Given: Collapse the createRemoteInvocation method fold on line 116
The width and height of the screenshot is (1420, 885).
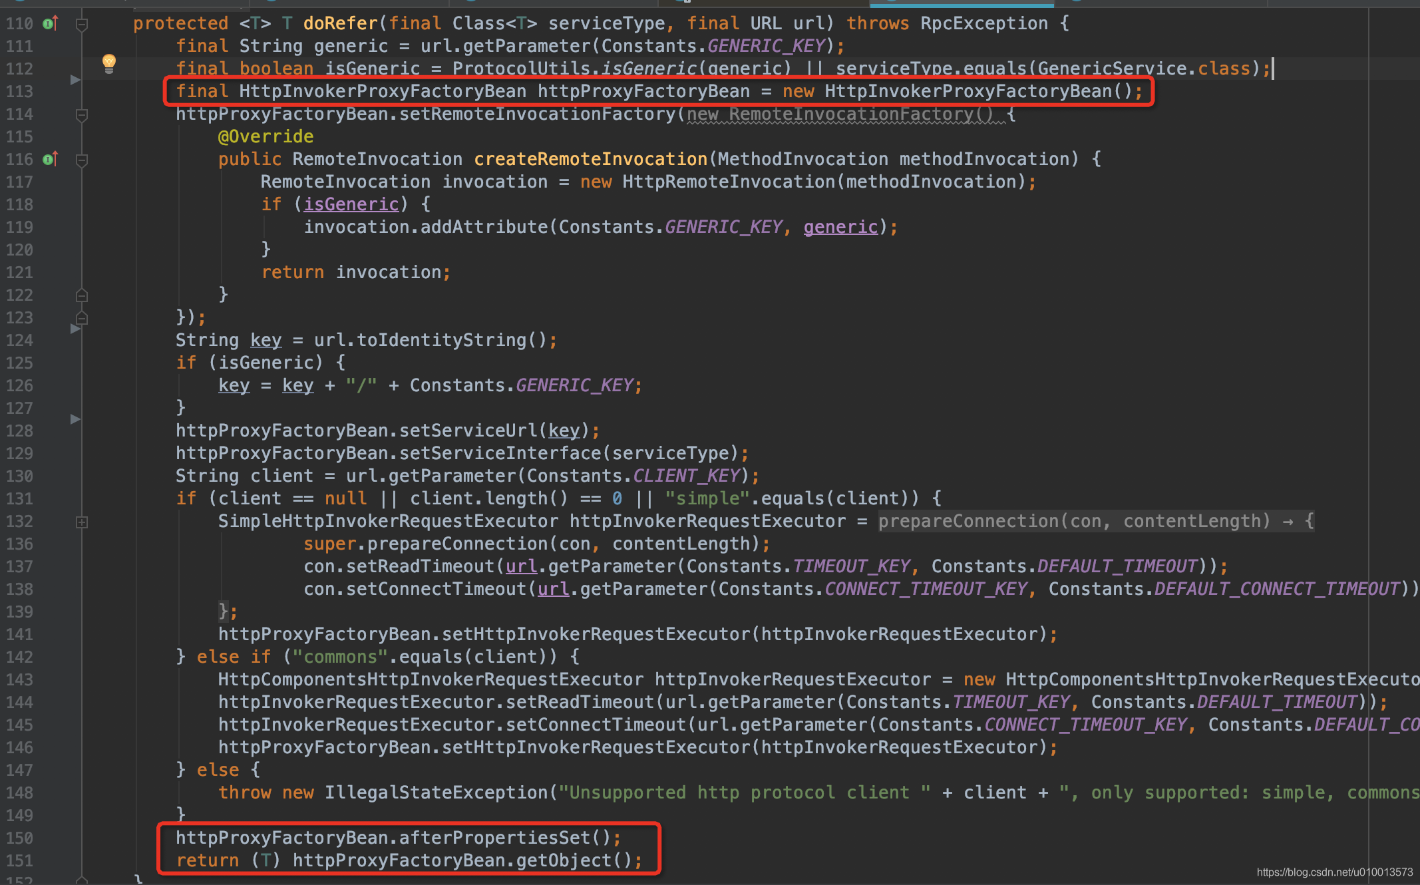Looking at the screenshot, I should click(82, 160).
